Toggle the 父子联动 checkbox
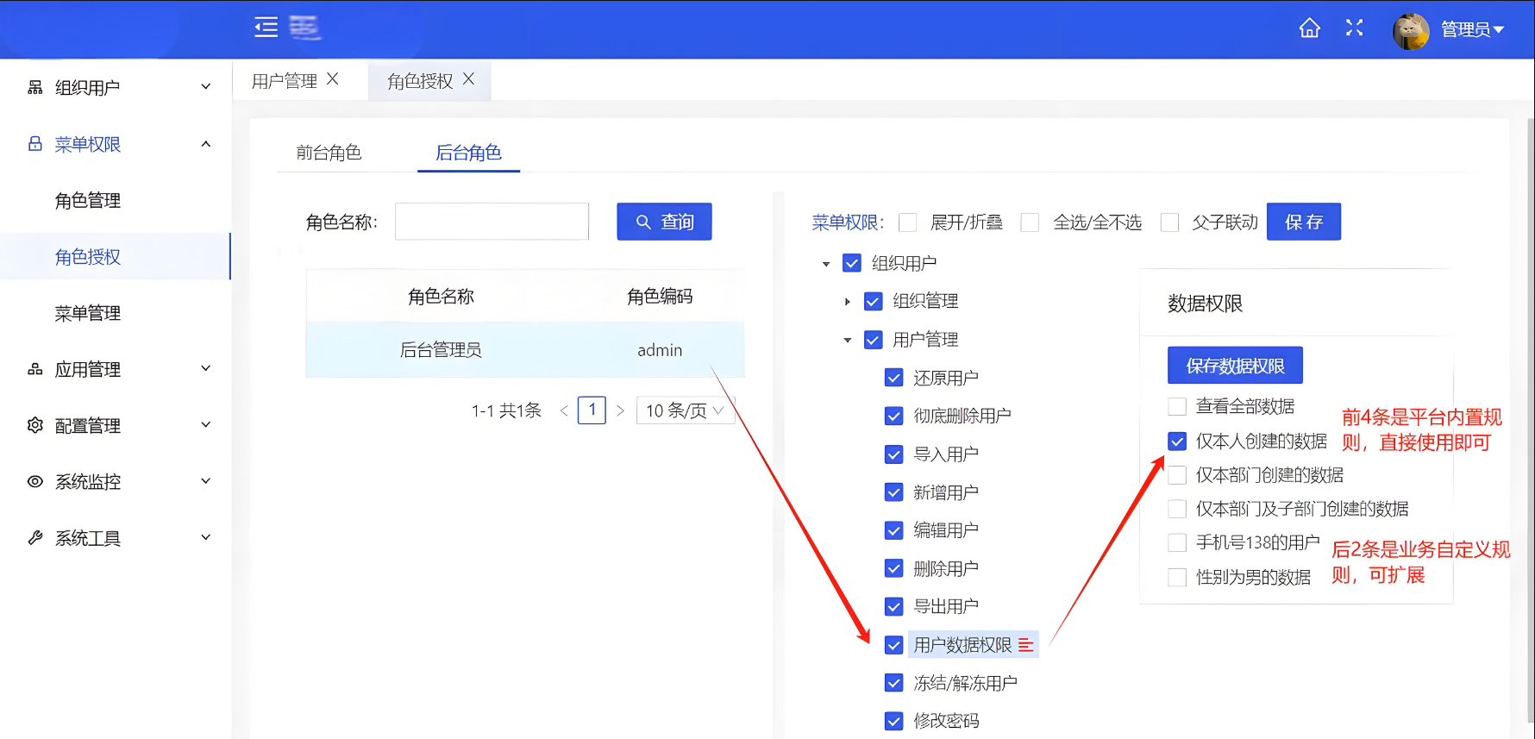 point(1169,222)
